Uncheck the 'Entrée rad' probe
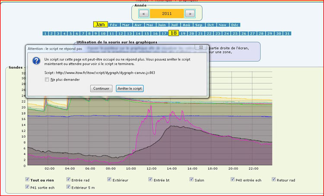 69,179
